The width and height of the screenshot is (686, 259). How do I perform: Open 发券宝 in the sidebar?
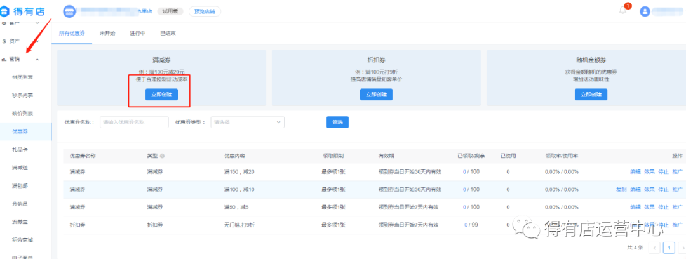point(20,222)
